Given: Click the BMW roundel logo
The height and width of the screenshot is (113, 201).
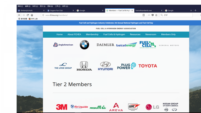Looking at the screenshot, I should pyautogui.click(x=84, y=45).
